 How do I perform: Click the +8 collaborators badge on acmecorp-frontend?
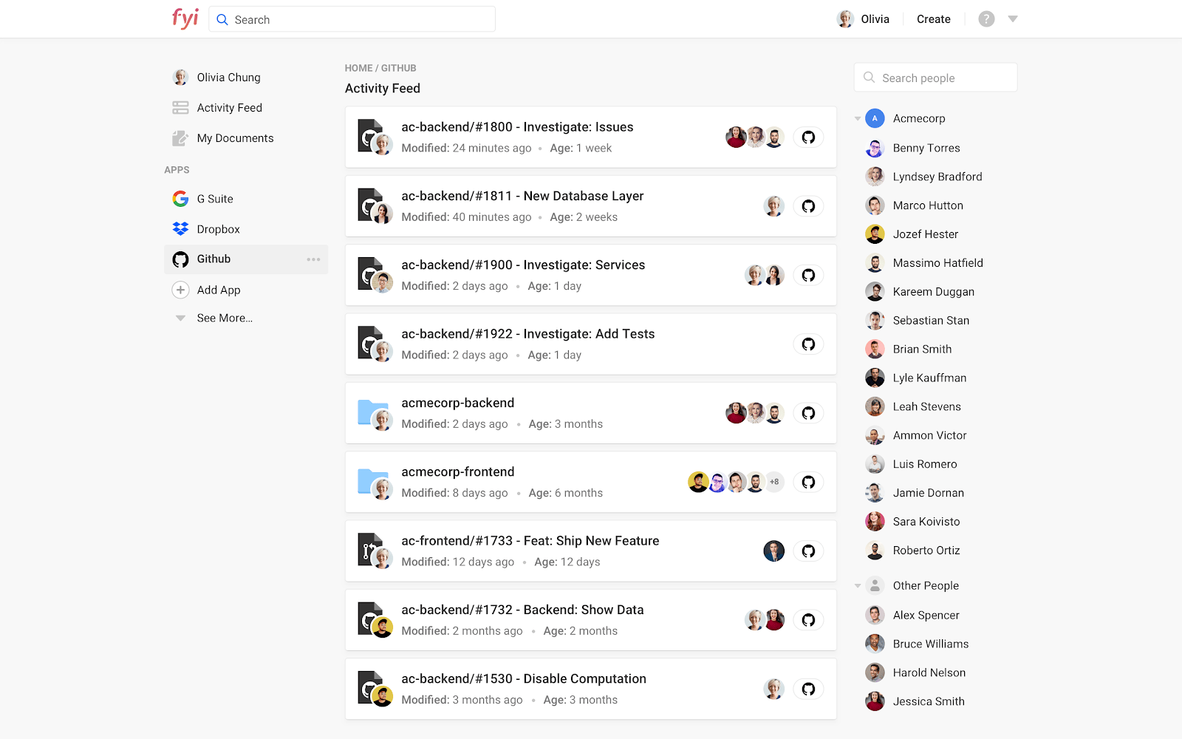[x=774, y=482]
